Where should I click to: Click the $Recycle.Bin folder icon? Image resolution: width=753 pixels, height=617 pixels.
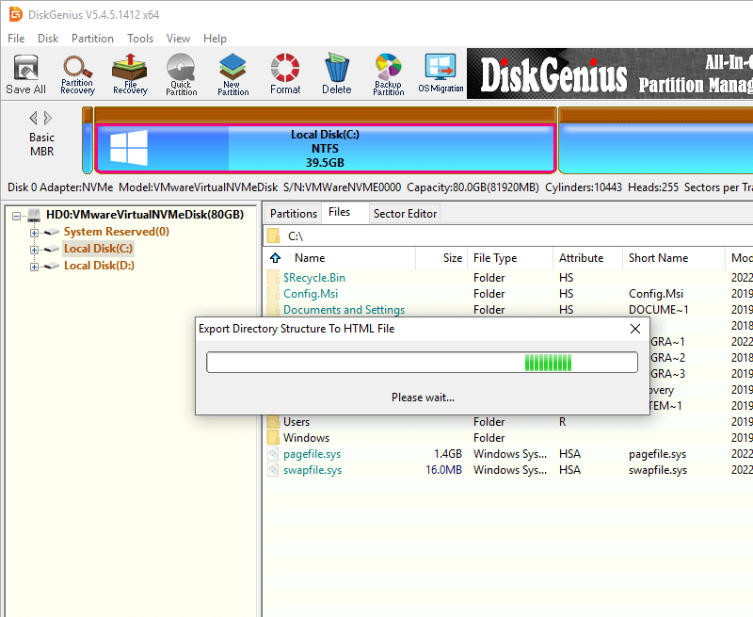(273, 277)
